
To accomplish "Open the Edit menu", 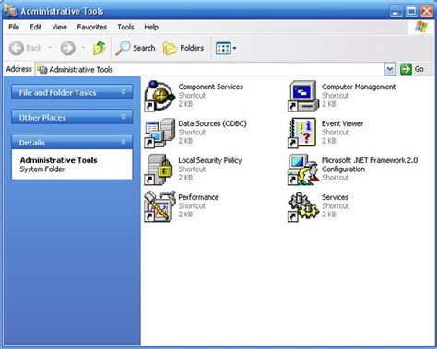I will [35, 27].
